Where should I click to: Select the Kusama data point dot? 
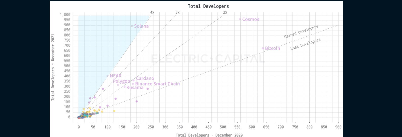coord(124,87)
